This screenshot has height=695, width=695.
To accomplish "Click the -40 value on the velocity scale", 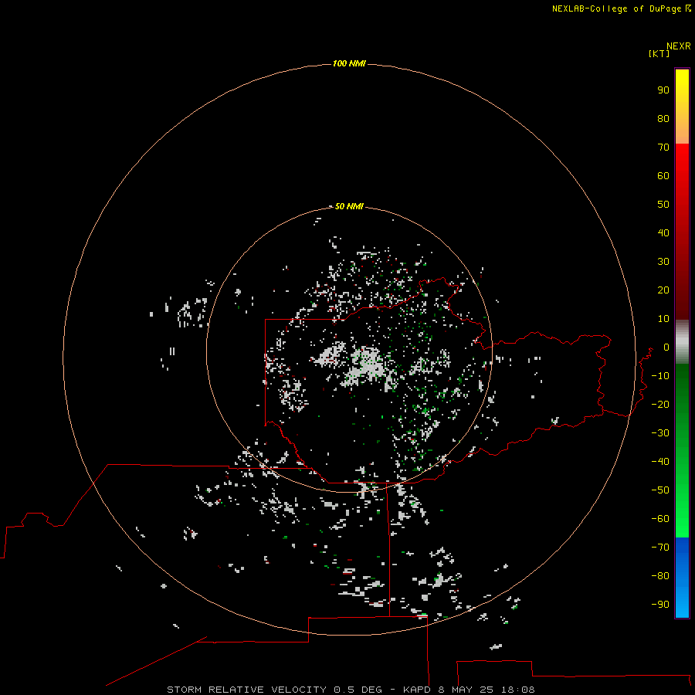I will pos(660,462).
